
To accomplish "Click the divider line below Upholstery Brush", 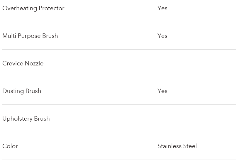I will [119, 132].
